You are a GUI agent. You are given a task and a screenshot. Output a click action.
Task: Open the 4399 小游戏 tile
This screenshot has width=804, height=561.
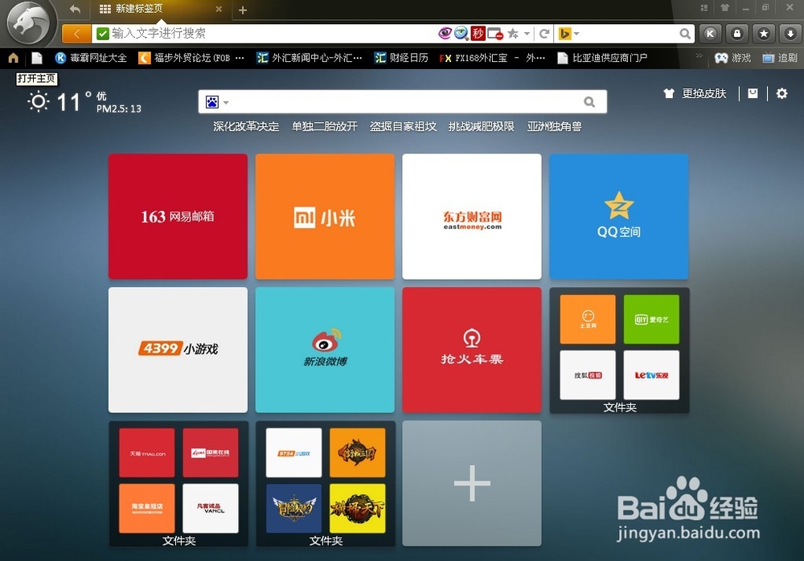point(178,350)
